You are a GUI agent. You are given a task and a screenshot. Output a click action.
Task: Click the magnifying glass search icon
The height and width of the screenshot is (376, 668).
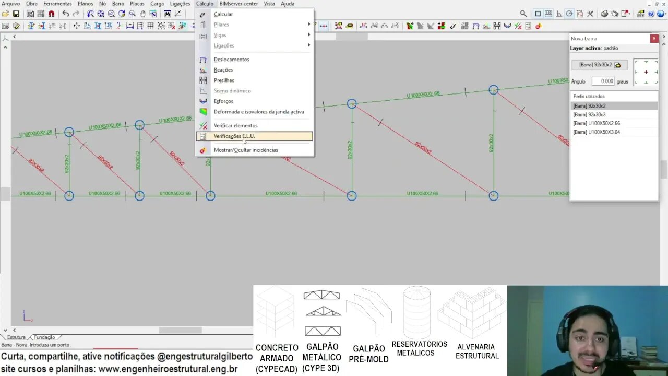(523, 14)
